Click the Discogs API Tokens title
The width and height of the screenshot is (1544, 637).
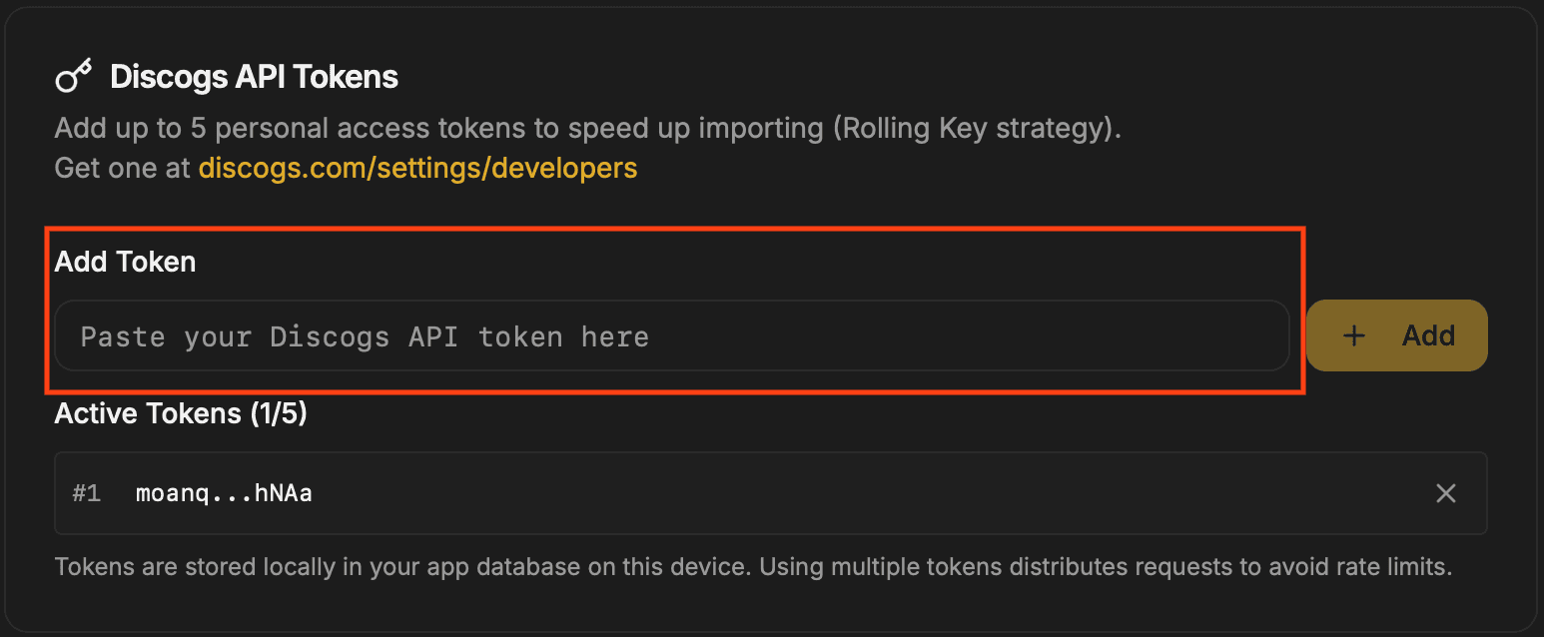253,76
